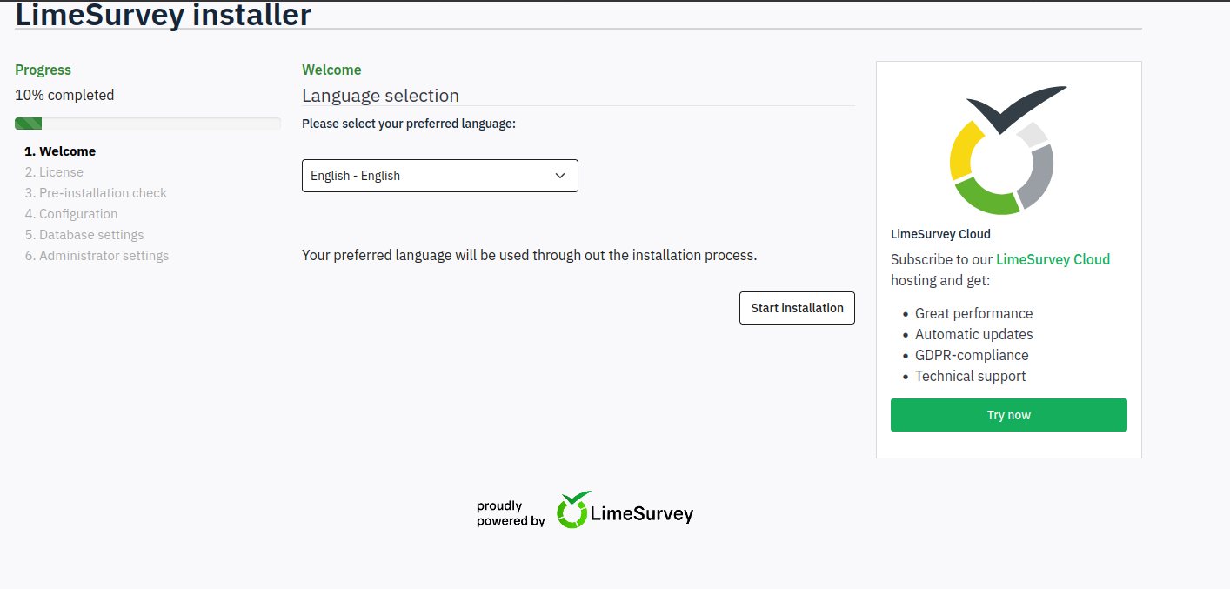The width and height of the screenshot is (1230, 589).
Task: Click the 10% completed status text
Action: (64, 95)
